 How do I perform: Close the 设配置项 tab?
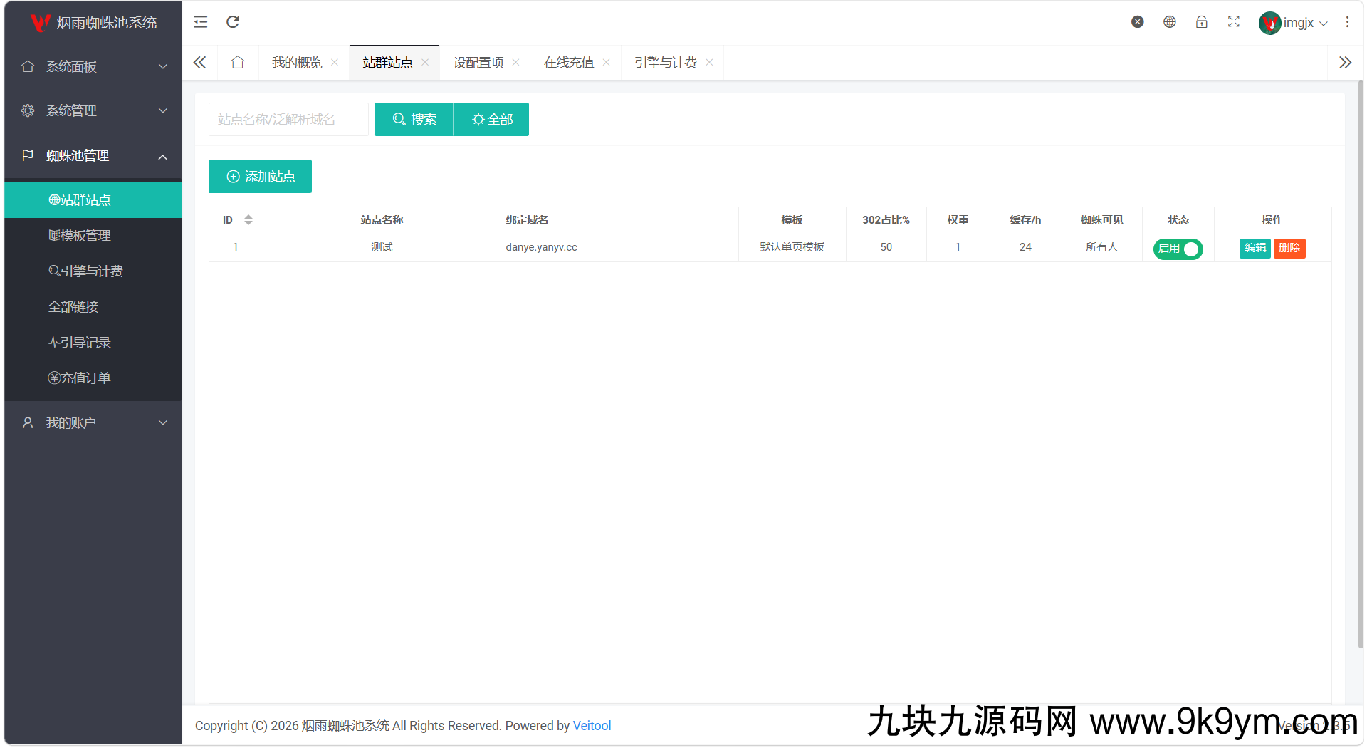pos(515,63)
